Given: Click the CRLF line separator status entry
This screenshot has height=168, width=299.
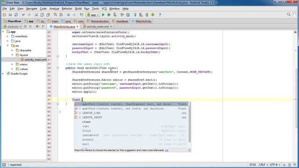Looking at the screenshot, I should pyautogui.click(x=263, y=165).
